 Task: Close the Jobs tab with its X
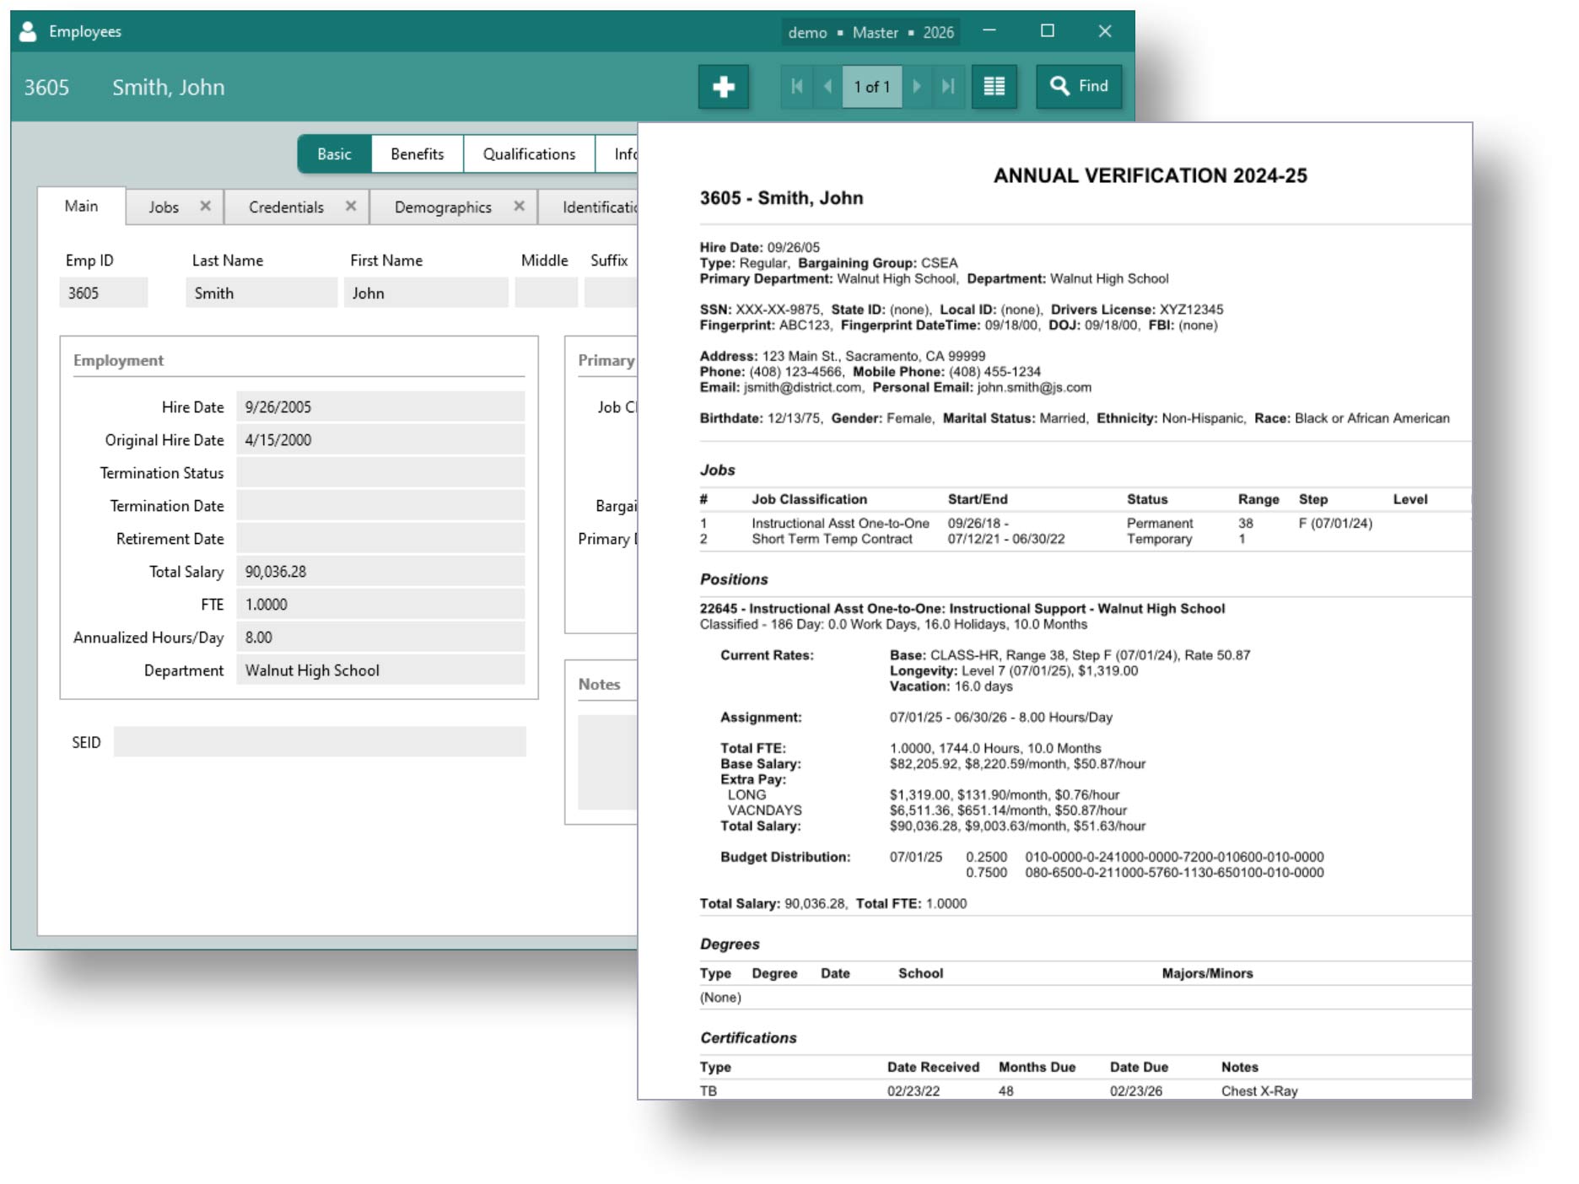205,207
